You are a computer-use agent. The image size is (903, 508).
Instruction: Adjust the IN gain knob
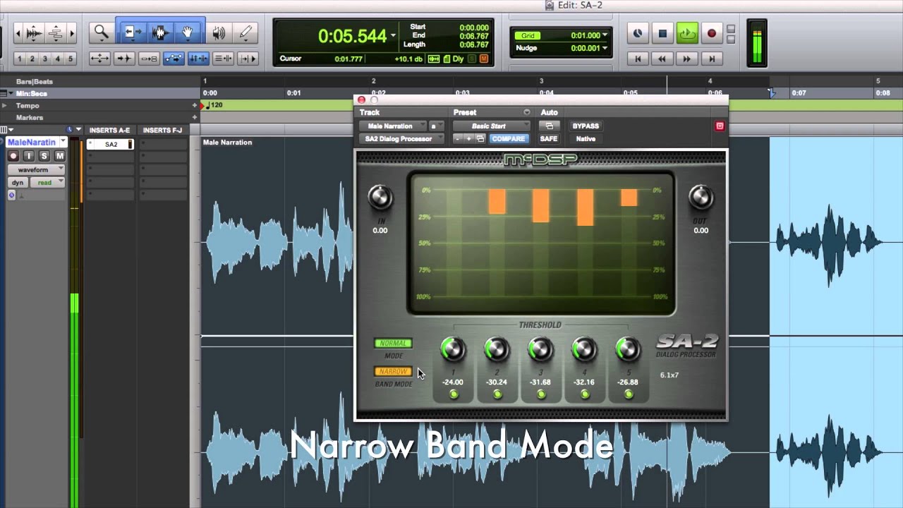(x=380, y=198)
